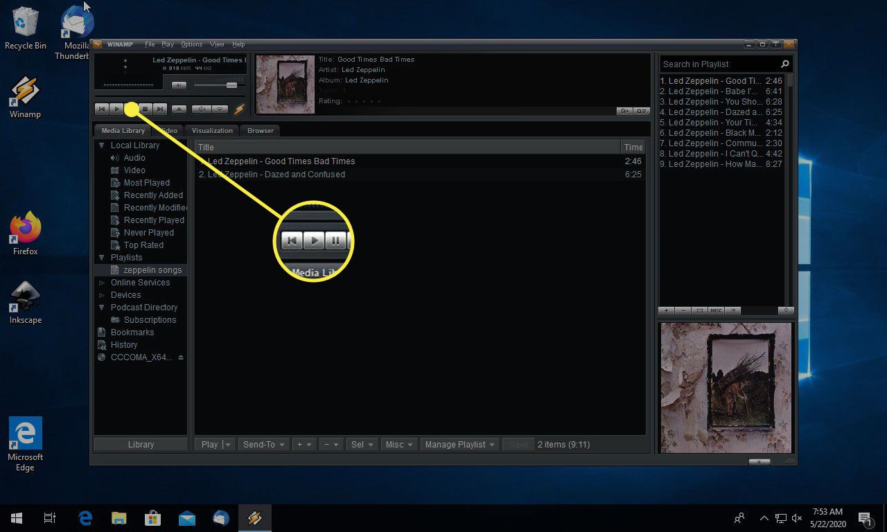Sort by the Time column header
This screenshot has height=532, width=887.
pos(633,147)
